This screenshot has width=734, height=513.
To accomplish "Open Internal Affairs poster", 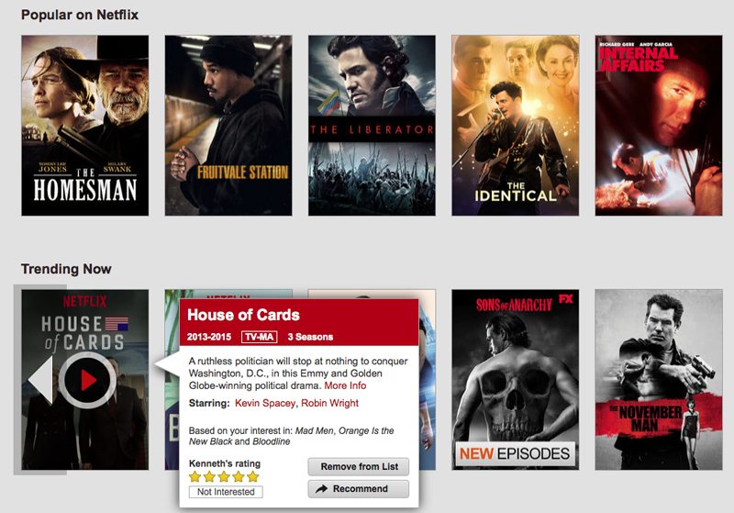I will tap(659, 126).
